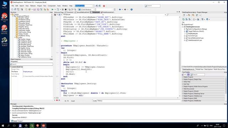Click the Project Manager View list icon
Viewport: 228px width, 128px height.
pyautogui.click(x=193, y=19)
